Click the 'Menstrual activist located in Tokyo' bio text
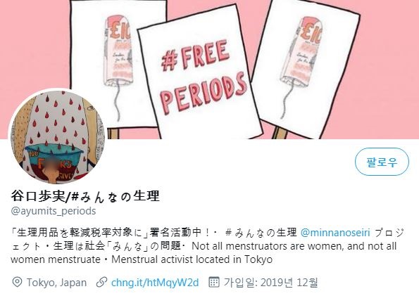Screen dimensions: 419x296 [192, 259]
